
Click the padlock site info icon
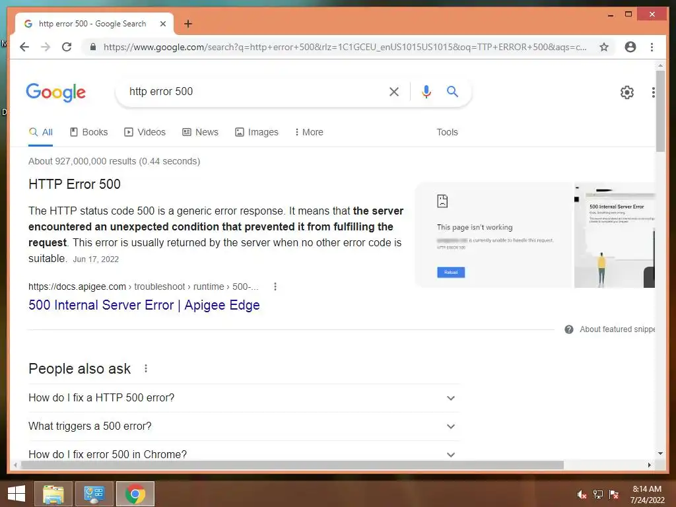coord(92,47)
